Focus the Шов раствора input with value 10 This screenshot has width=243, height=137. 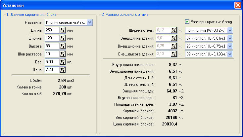52,54
